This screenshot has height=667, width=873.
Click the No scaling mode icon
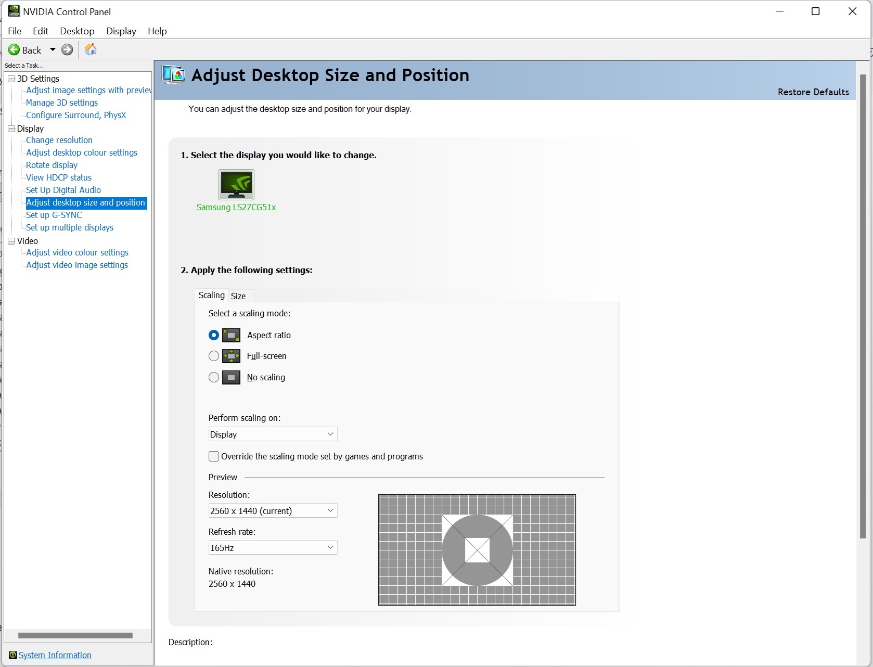pyautogui.click(x=232, y=377)
